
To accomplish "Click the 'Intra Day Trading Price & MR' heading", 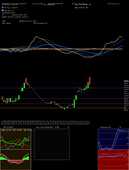I will click(x=47, y=127).
